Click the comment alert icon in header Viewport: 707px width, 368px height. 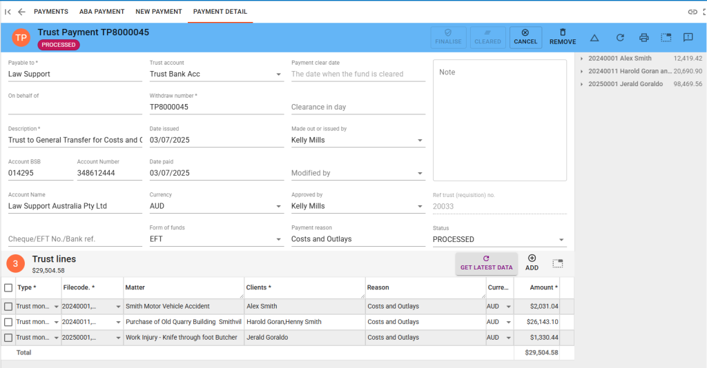click(688, 38)
